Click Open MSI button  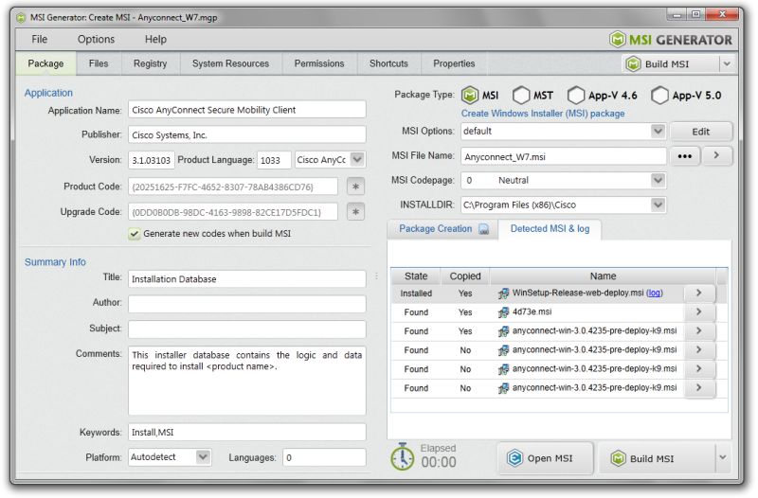pyautogui.click(x=545, y=458)
